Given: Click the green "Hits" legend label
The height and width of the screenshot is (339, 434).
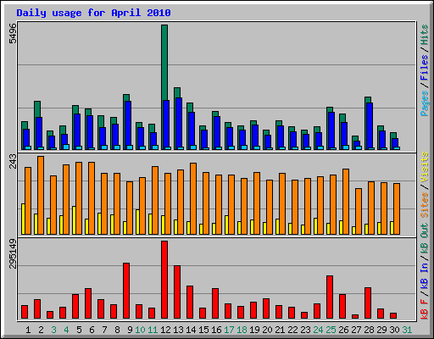Looking at the screenshot, I should 425,35.
